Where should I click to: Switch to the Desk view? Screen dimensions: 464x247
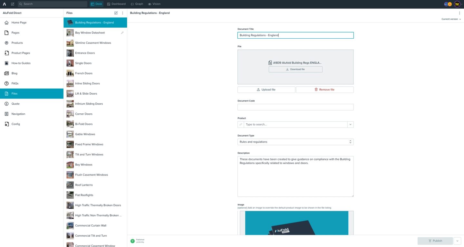point(96,4)
